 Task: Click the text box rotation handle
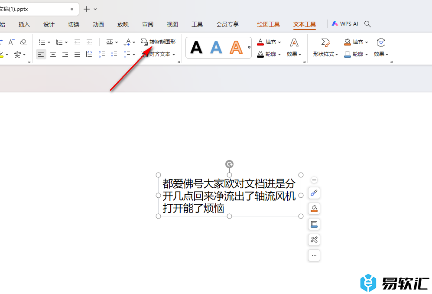click(x=229, y=164)
